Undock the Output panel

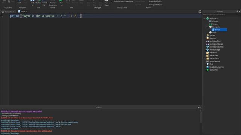pos(198,108)
